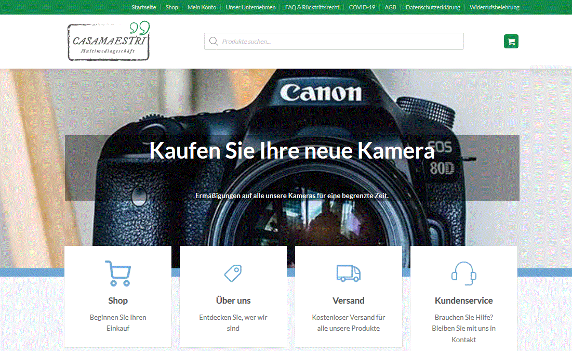Open the Shop menu item in top bar
Viewport: 572px width, 351px height.
click(x=172, y=7)
